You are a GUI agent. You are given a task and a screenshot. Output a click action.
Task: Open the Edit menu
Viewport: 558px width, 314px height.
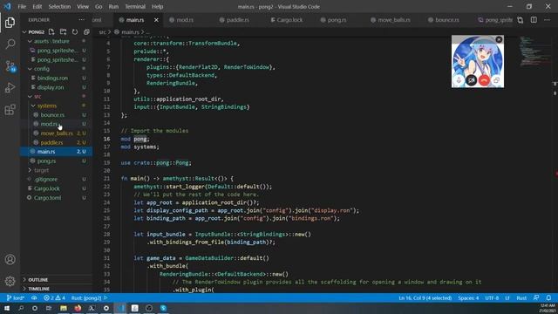[37, 7]
